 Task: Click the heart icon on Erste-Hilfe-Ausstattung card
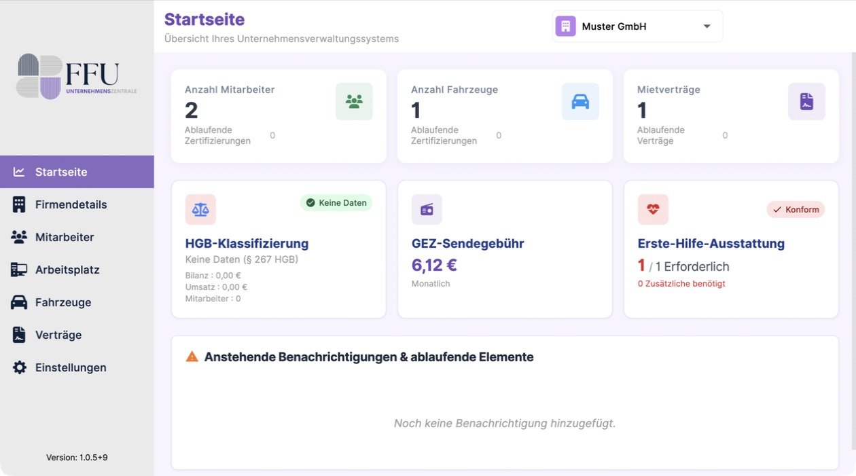653,209
